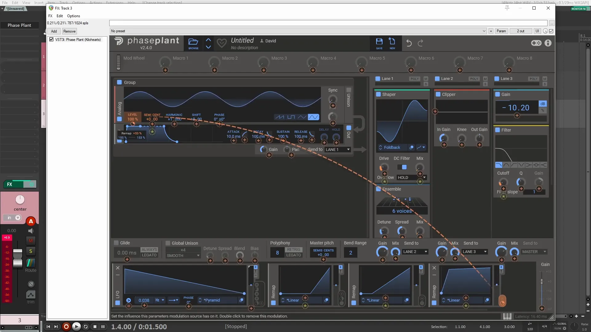Click REAPER play button in transport
The image size is (591, 332).
(x=76, y=326)
